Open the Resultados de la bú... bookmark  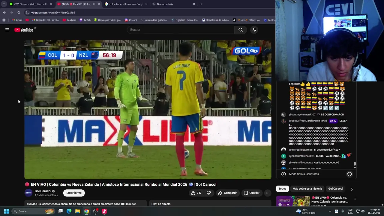pyautogui.click(x=215, y=20)
